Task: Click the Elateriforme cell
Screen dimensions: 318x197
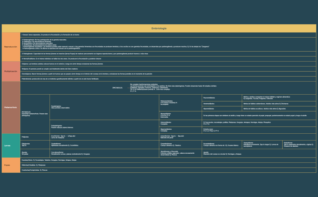Action: 299,144
